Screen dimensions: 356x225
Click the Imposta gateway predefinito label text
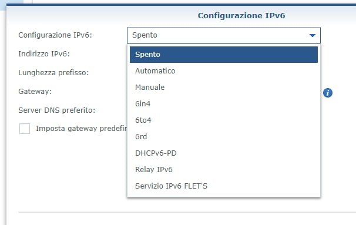click(81, 129)
